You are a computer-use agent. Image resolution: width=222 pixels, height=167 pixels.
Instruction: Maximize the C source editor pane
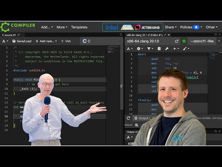point(121,35)
